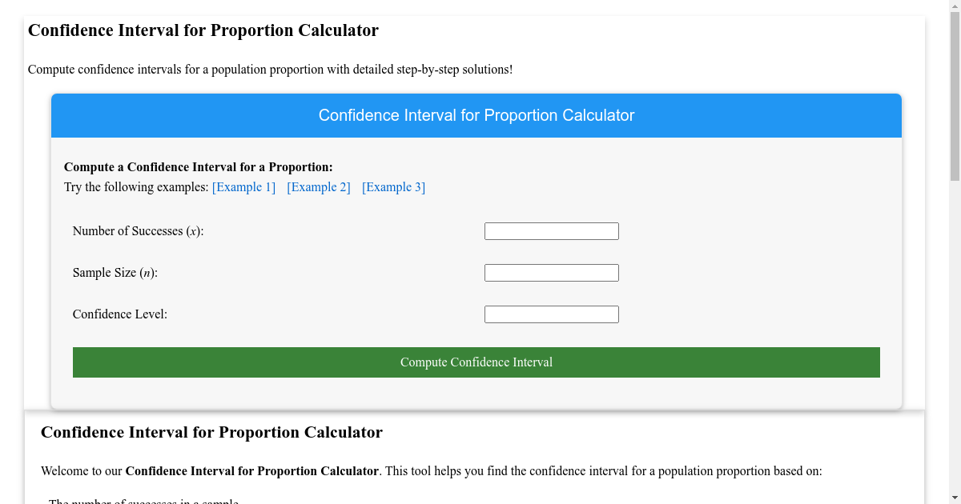This screenshot has height=504, width=961.
Task: Click the scrollbar down arrow
Action: [954, 497]
